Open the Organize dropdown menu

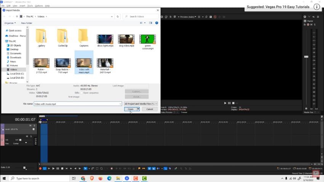(x=10, y=23)
